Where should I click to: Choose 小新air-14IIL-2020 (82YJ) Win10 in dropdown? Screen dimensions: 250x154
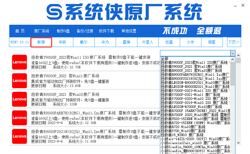[195, 139]
